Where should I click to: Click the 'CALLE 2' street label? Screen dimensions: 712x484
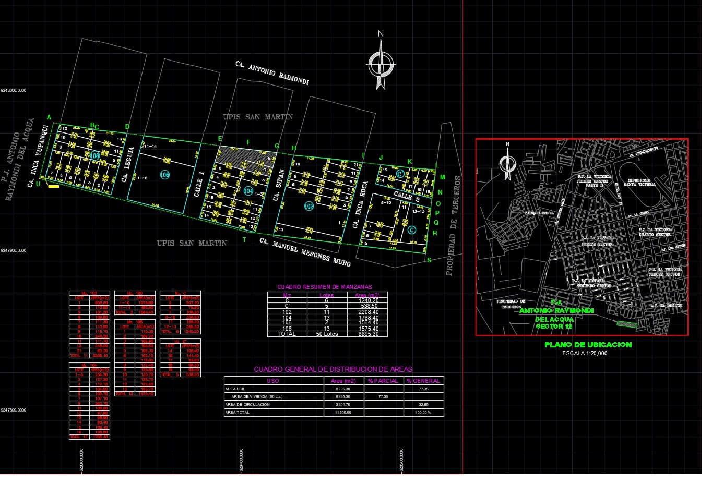(x=407, y=196)
